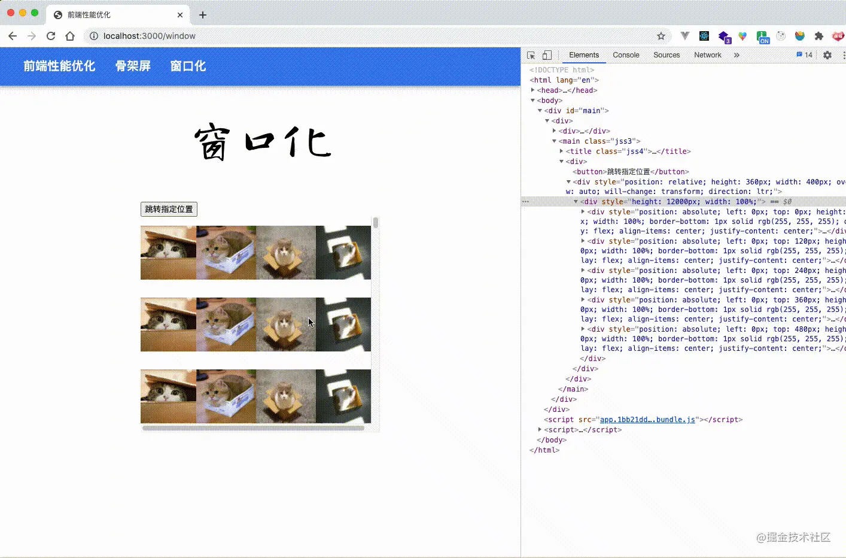
Task: Activate the DevTools inspect element picker
Action: click(x=531, y=55)
